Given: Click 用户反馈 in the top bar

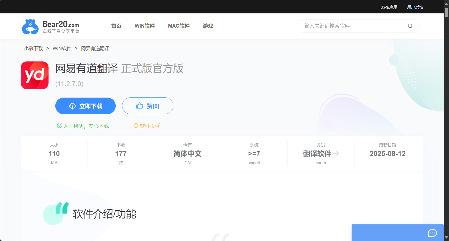Looking at the screenshot, I should tap(415, 7).
